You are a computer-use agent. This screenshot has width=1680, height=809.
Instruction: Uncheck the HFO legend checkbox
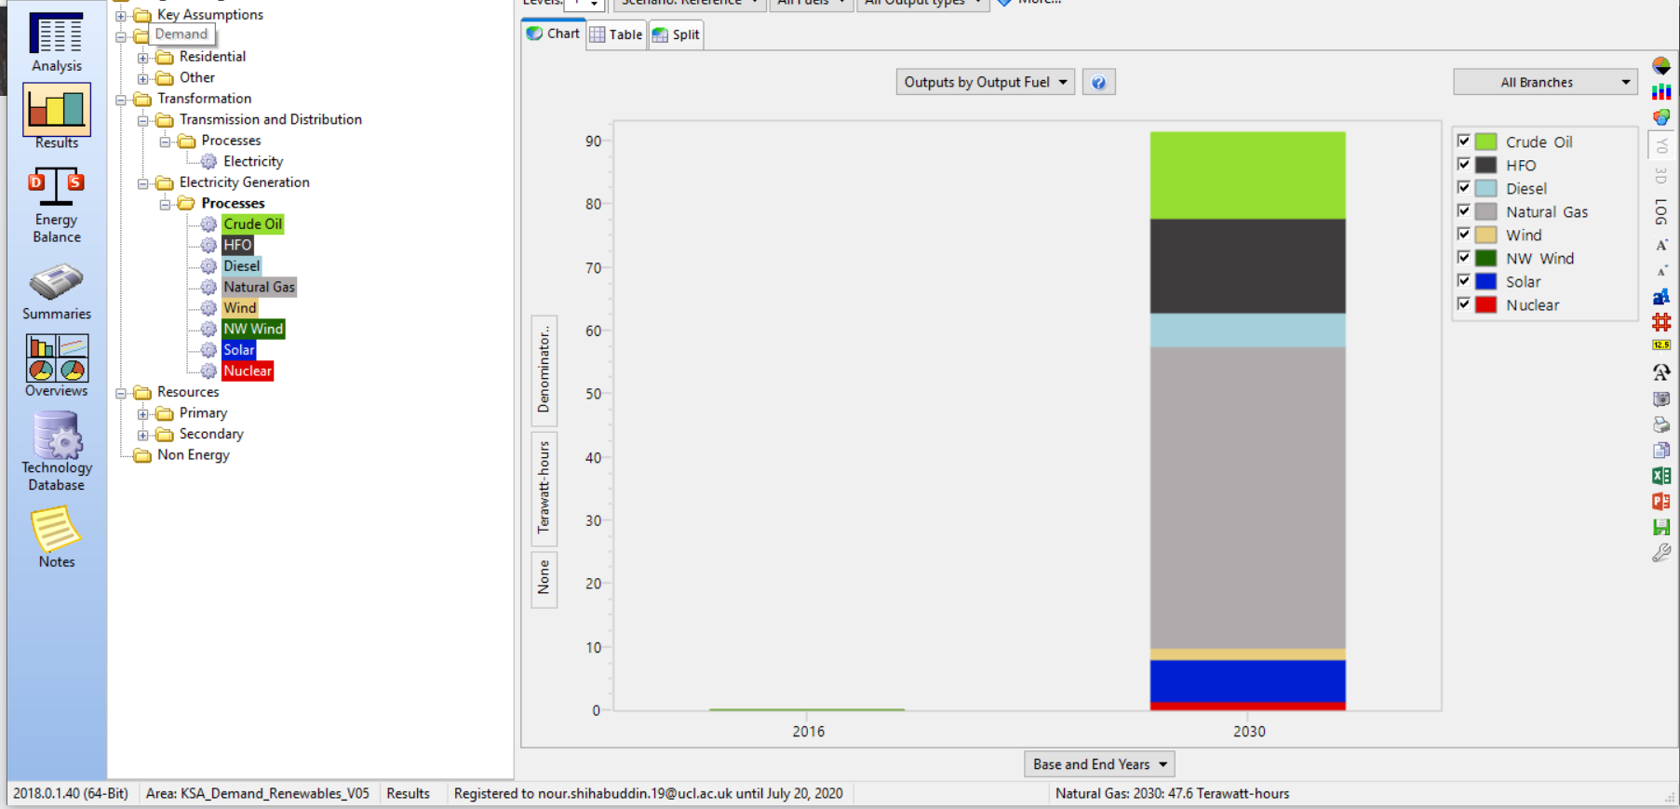tap(1464, 164)
